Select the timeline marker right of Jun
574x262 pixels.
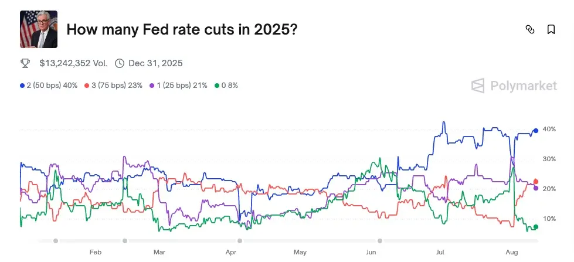(x=380, y=240)
